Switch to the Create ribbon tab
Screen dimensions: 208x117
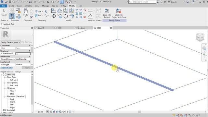[x=11, y=6]
